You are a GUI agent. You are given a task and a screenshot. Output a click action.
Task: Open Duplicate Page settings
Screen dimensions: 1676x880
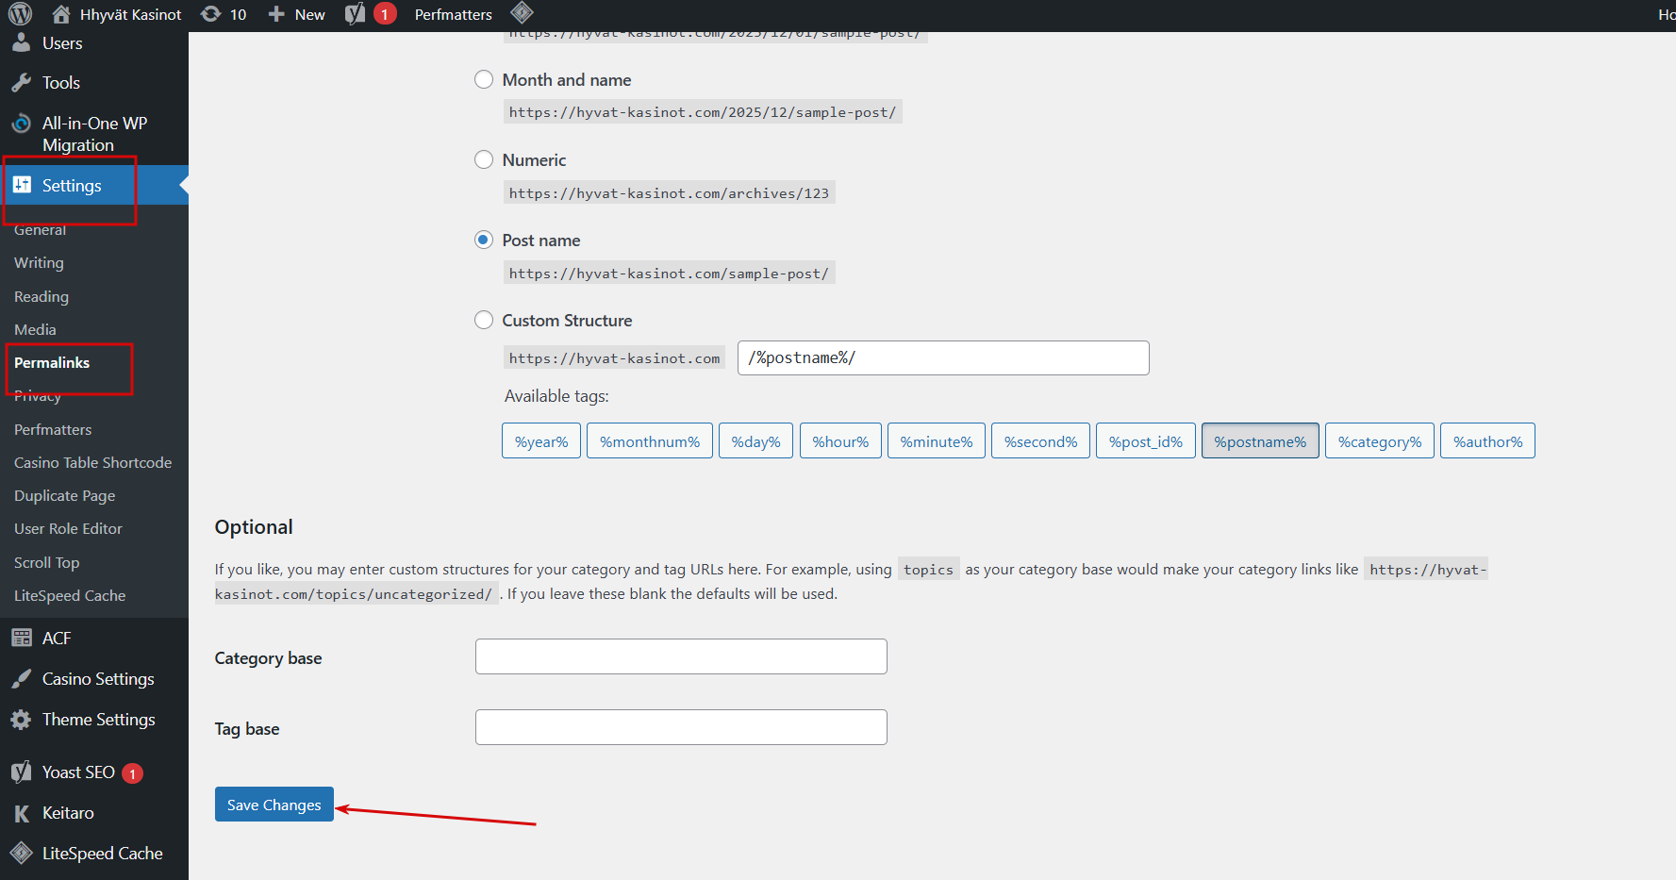(x=64, y=495)
